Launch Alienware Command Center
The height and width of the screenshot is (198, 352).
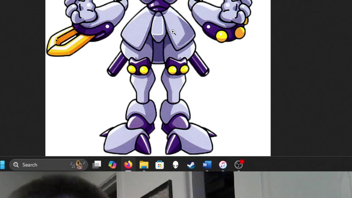tap(175, 165)
